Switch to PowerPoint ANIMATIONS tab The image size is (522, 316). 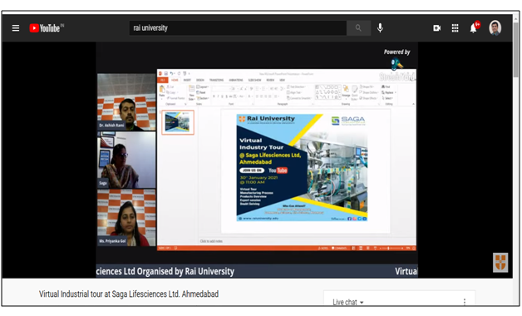point(236,80)
